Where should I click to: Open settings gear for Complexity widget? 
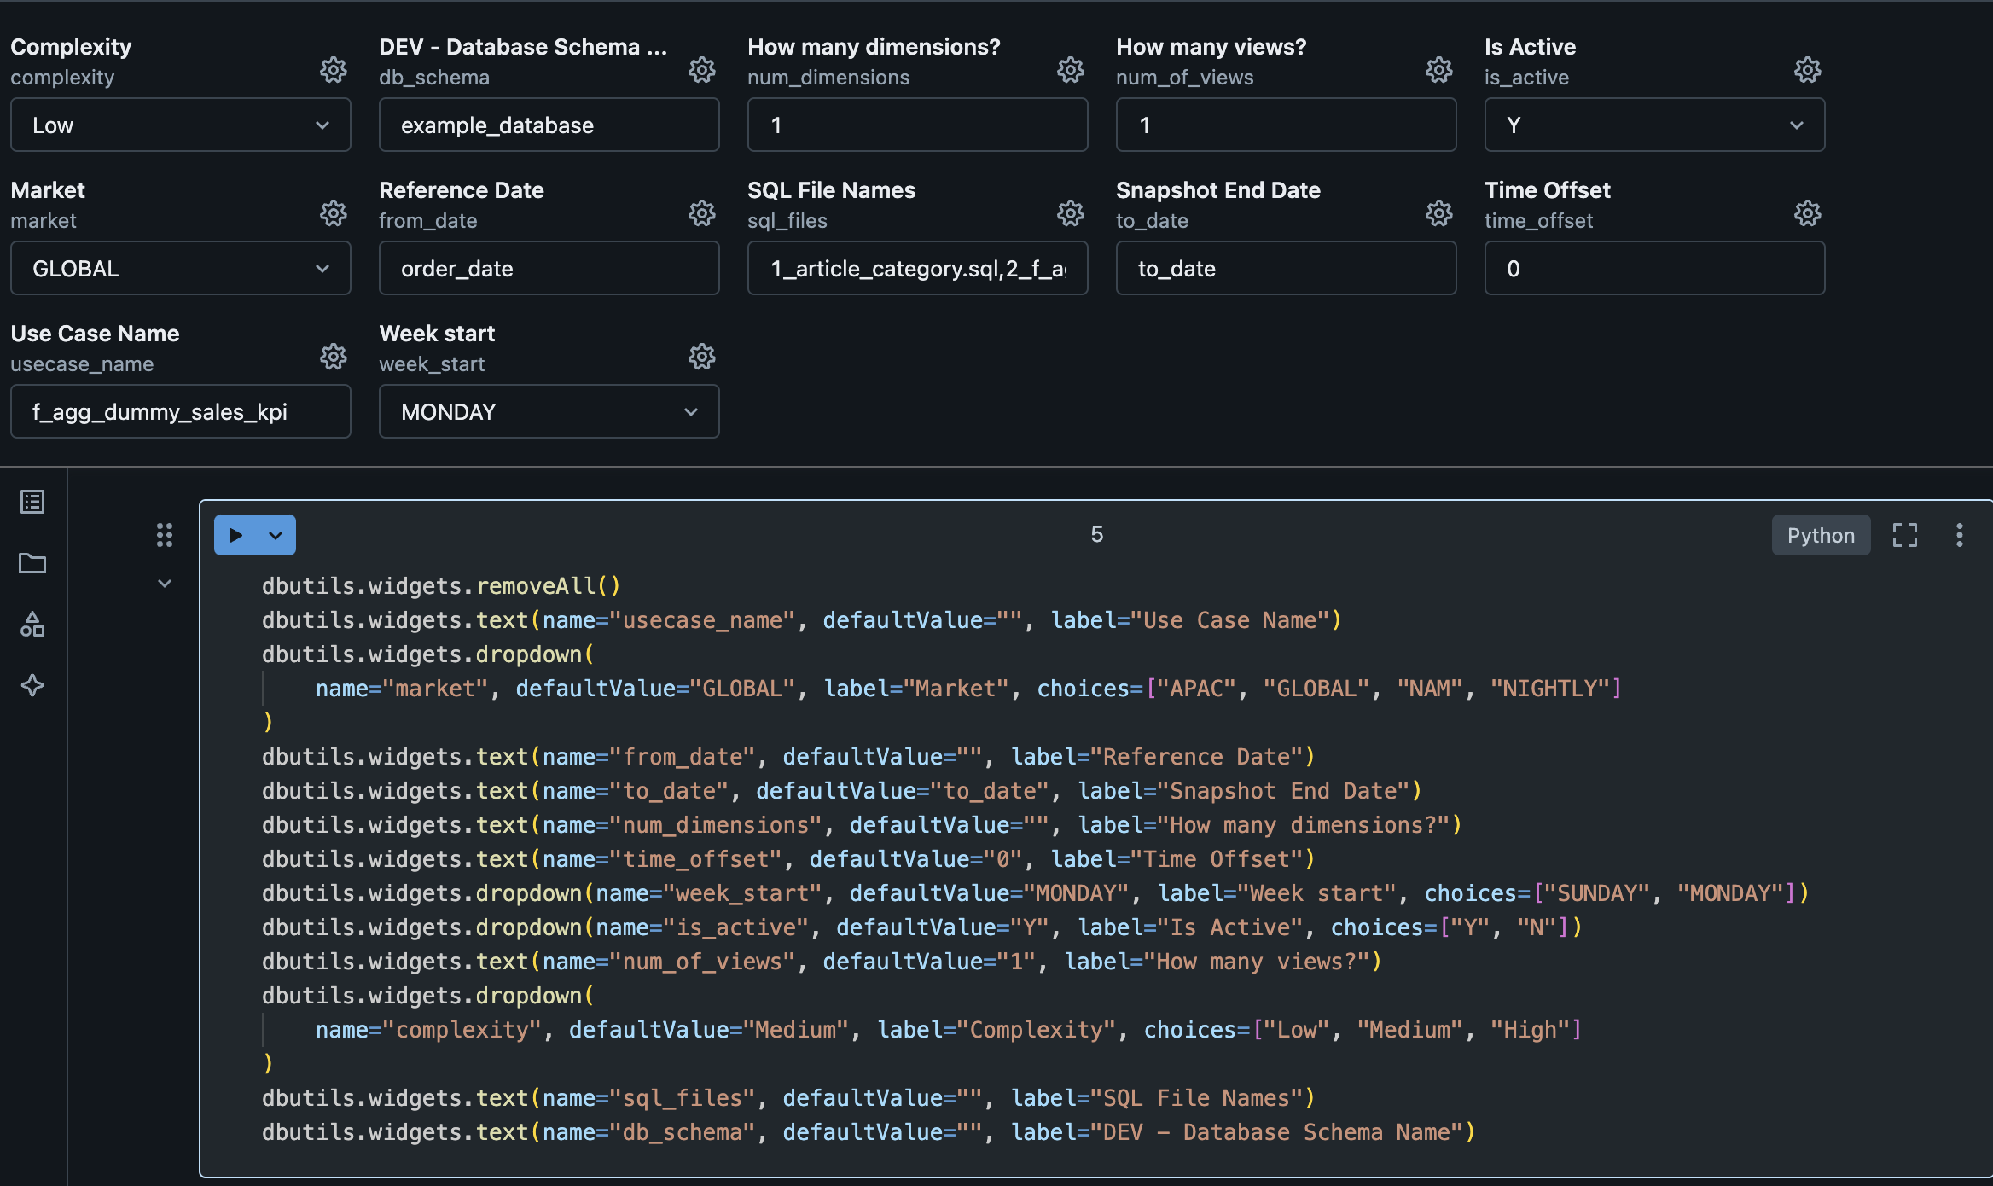[x=333, y=70]
